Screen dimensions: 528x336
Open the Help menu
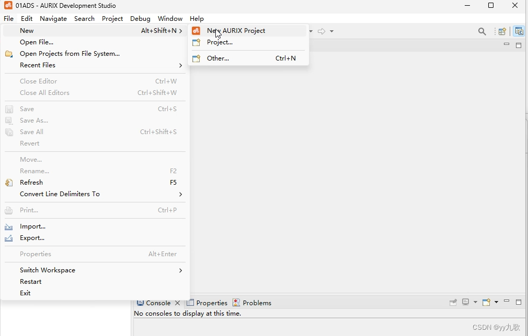[x=197, y=18]
